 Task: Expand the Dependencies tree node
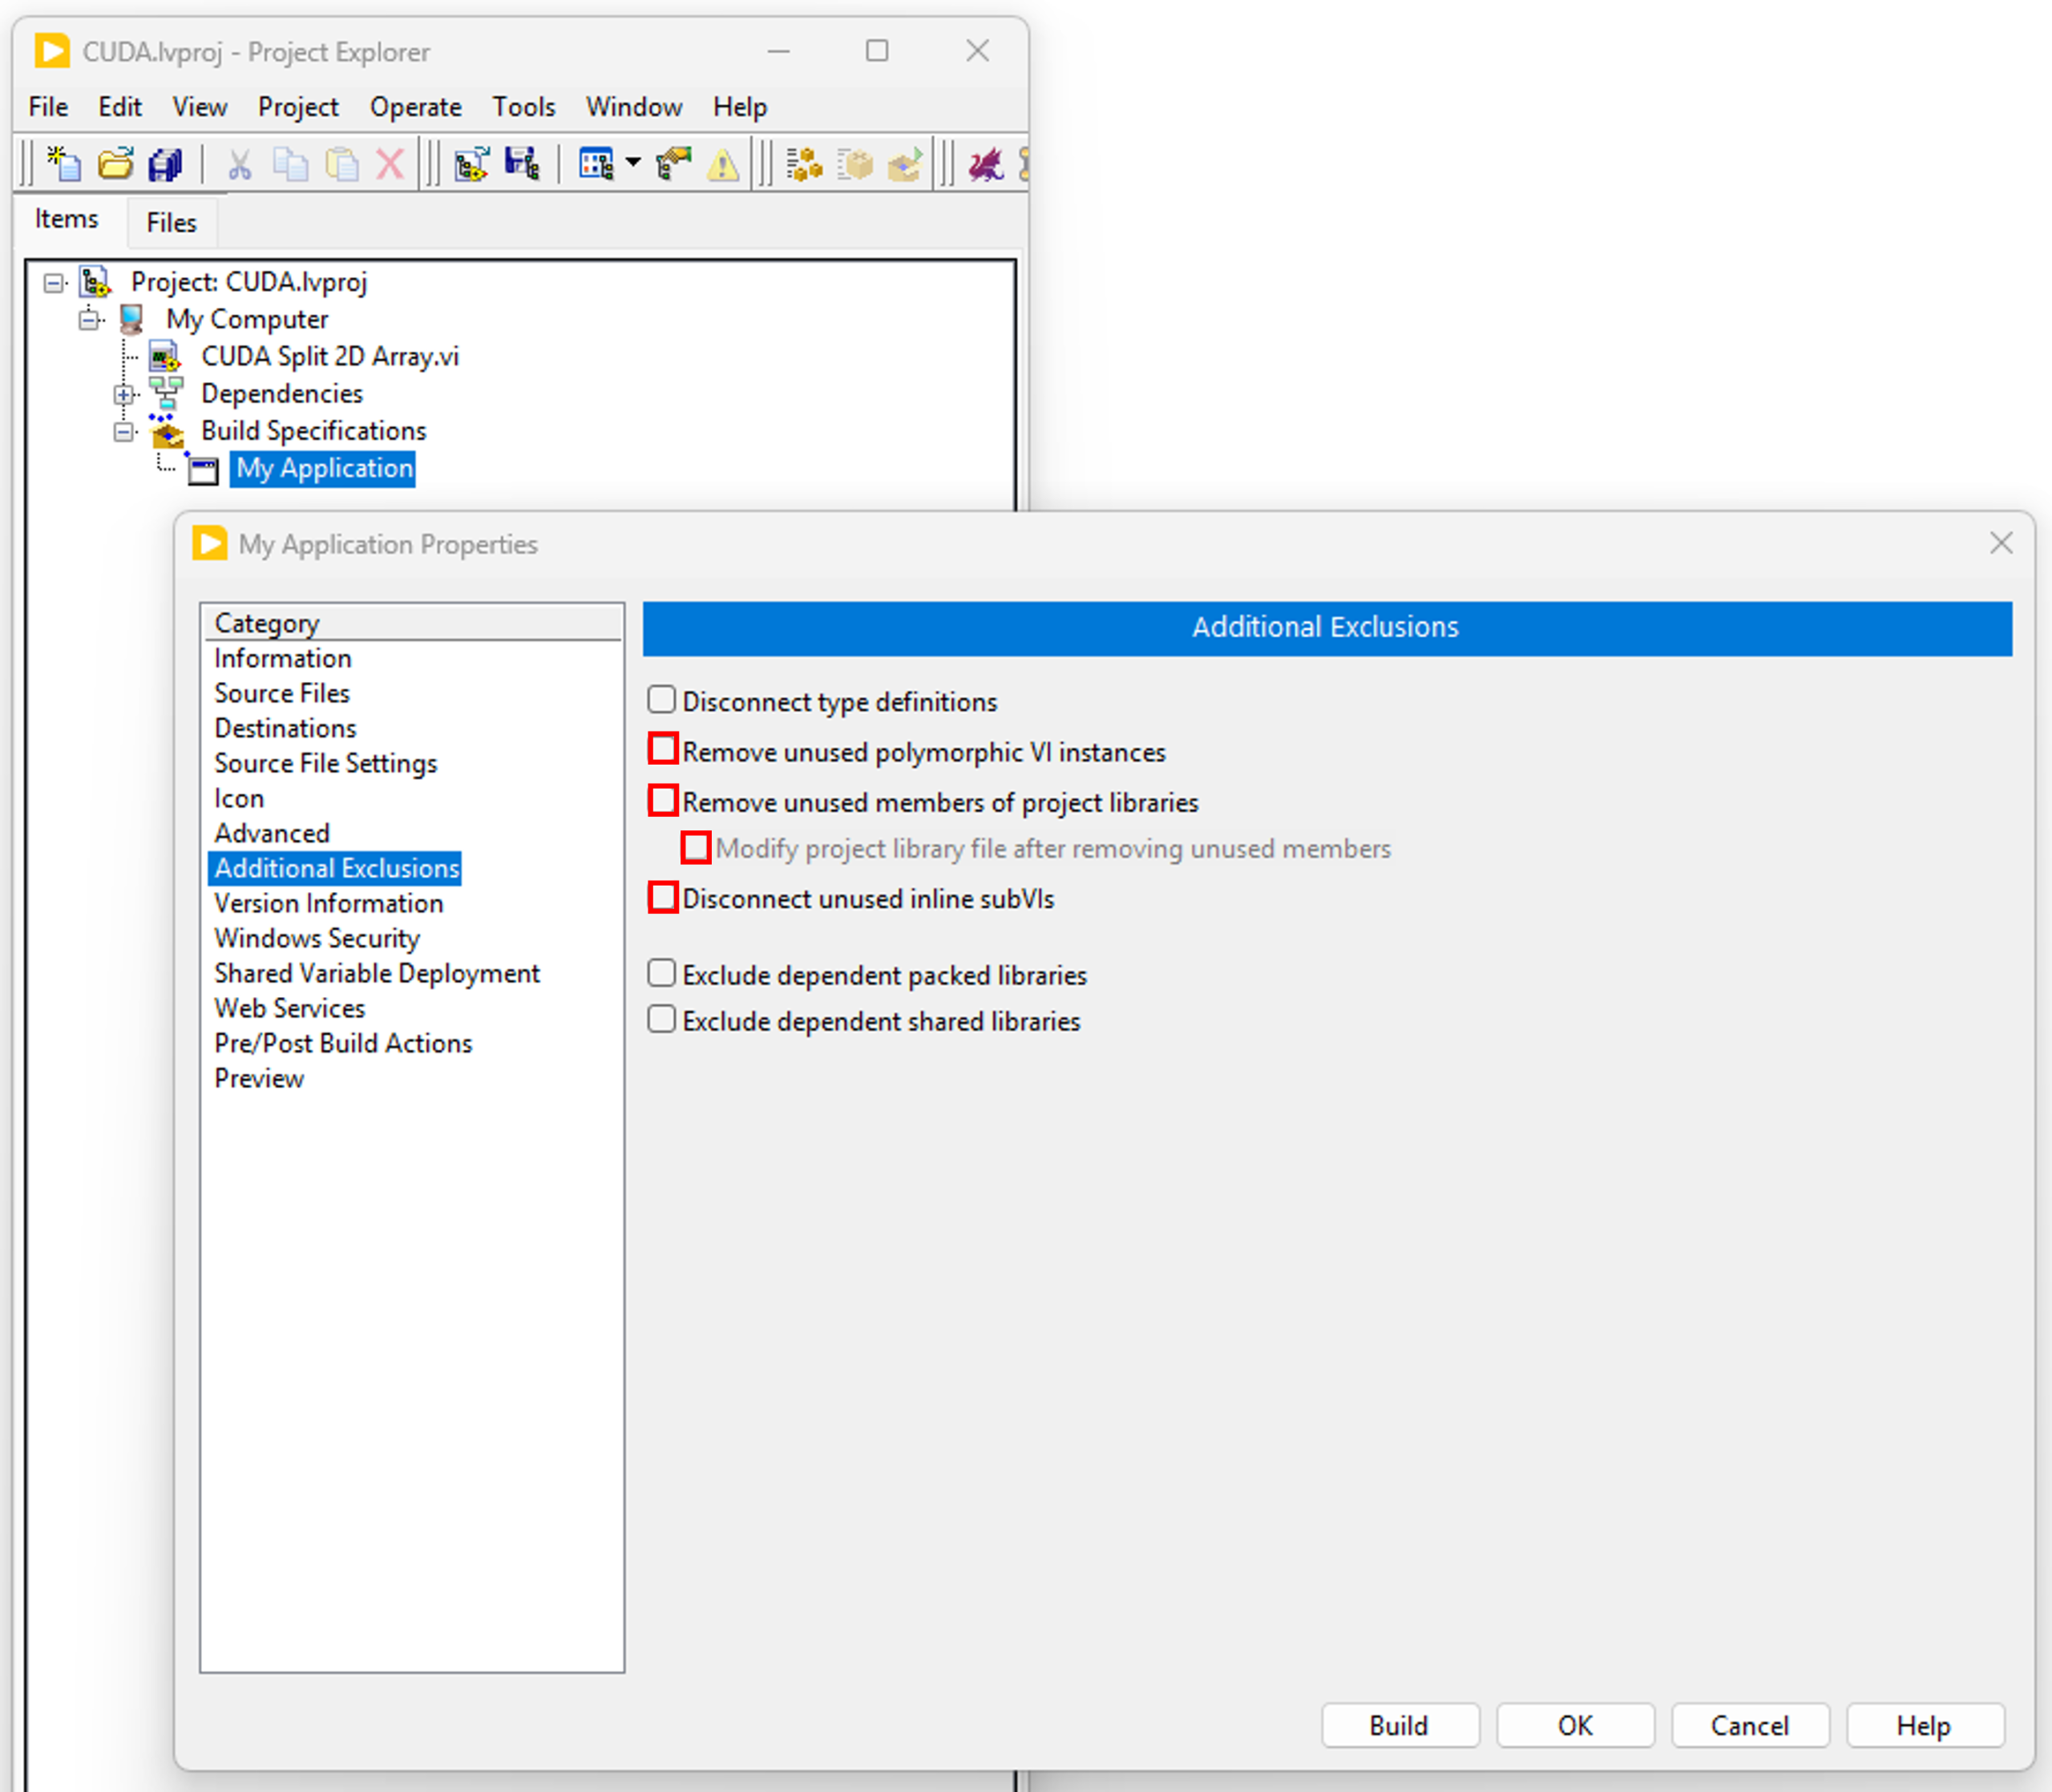(x=124, y=395)
